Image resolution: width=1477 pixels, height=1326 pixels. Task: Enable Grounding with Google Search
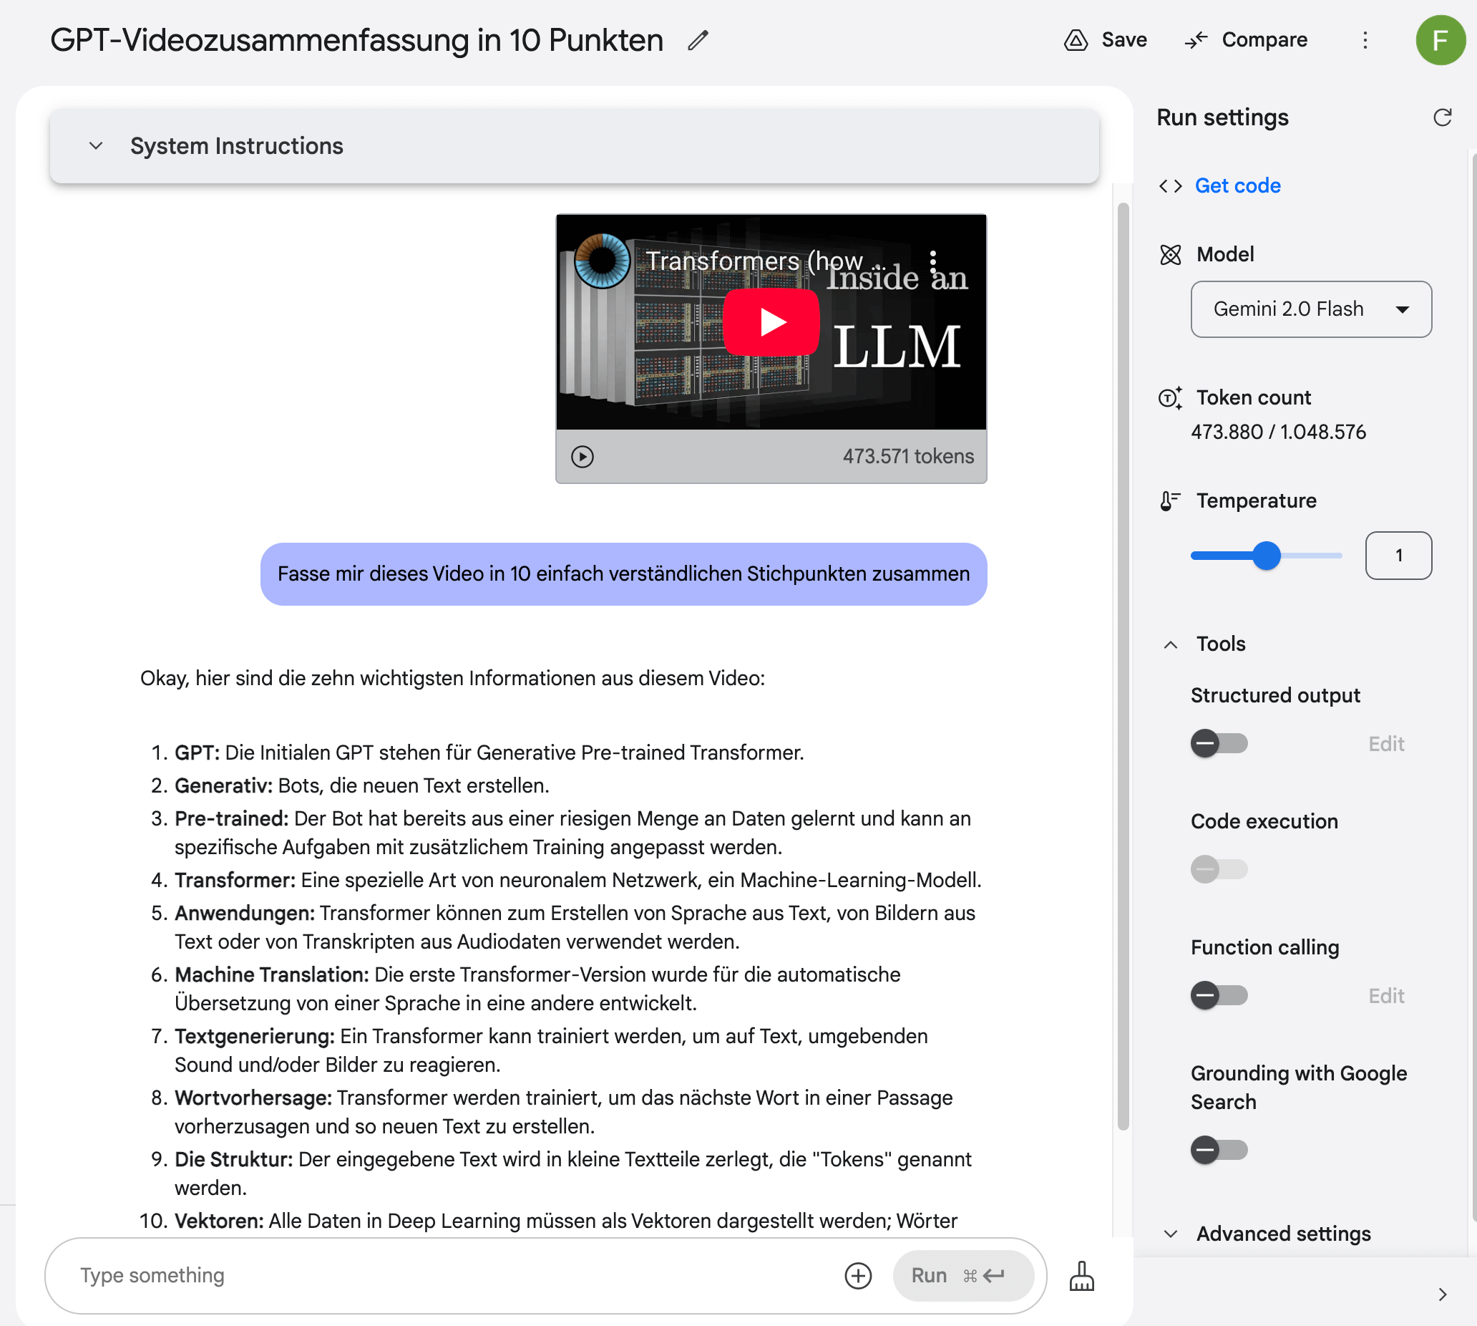point(1219,1150)
